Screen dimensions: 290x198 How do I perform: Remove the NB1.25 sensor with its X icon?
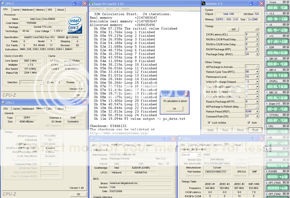[x=288, y=92]
